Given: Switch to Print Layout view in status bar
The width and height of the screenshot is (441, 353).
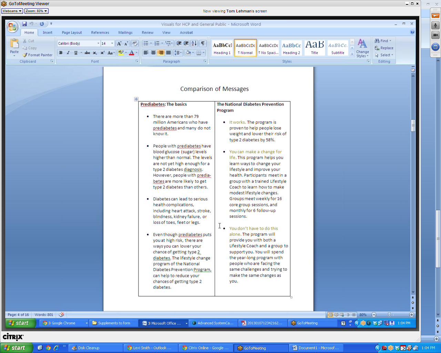Looking at the screenshot, I should (x=330, y=315).
